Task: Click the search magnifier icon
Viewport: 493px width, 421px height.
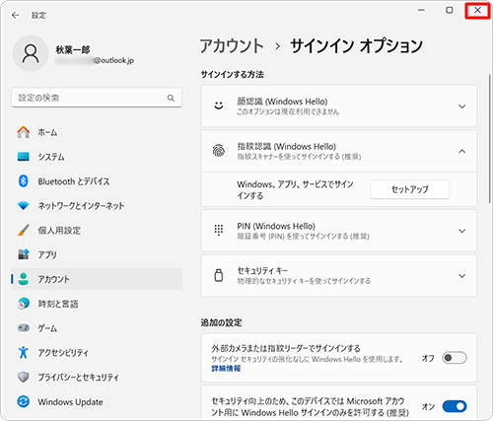Action: point(171,98)
